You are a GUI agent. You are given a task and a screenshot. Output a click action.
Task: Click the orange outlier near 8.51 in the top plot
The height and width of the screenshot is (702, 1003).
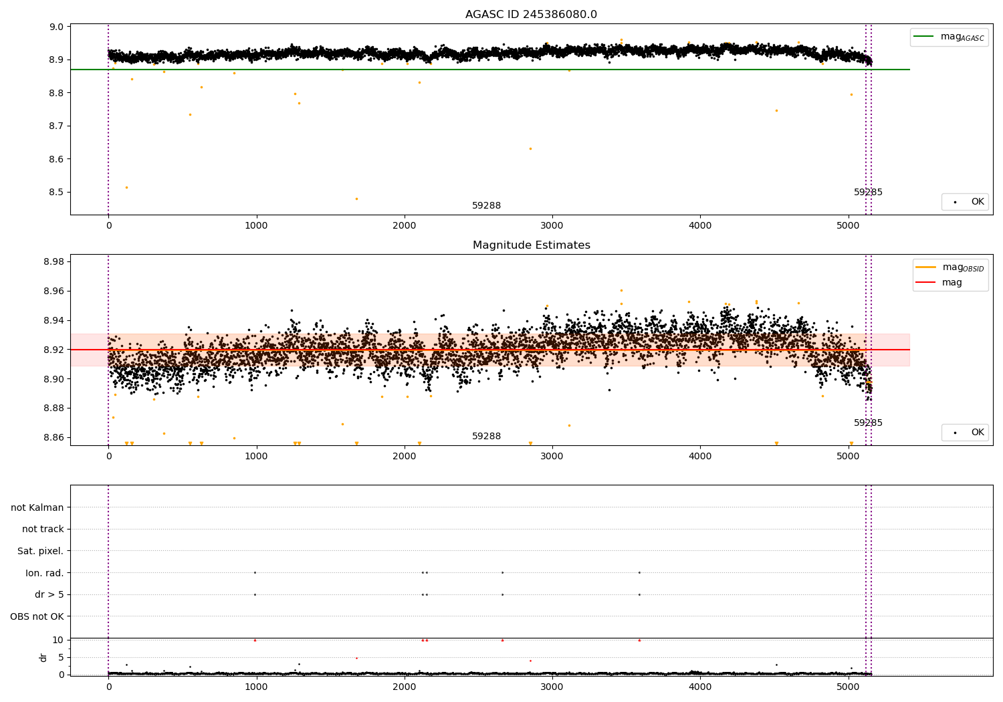point(126,187)
